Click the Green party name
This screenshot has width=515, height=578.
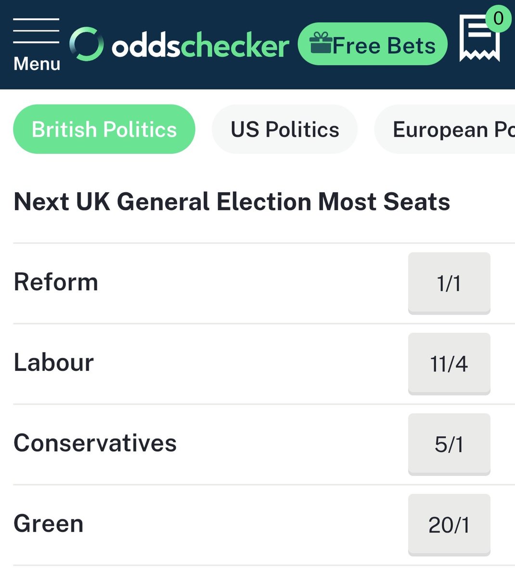(48, 524)
